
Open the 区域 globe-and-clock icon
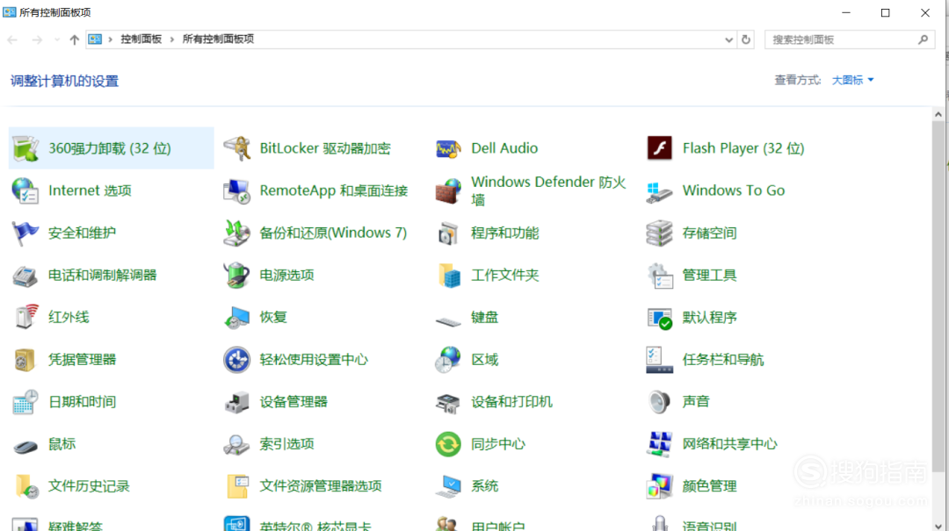pos(448,360)
